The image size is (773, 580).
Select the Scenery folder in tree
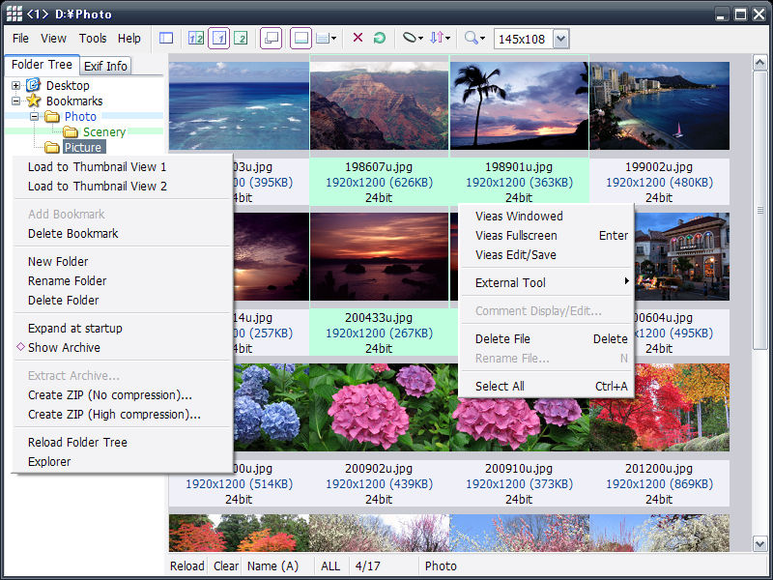tap(104, 132)
